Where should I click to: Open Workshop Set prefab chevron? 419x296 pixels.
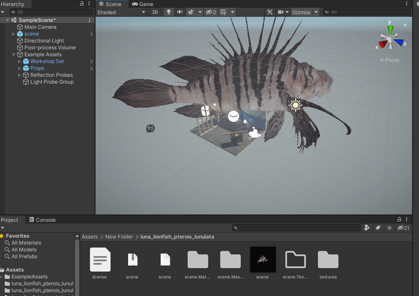click(x=91, y=61)
